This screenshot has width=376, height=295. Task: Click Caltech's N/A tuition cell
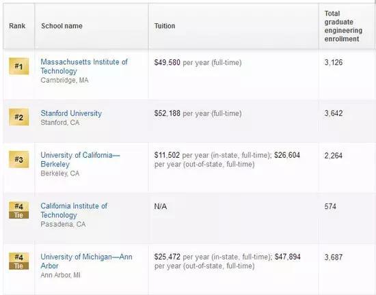pos(161,206)
